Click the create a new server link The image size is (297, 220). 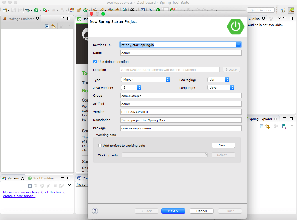click(34, 194)
